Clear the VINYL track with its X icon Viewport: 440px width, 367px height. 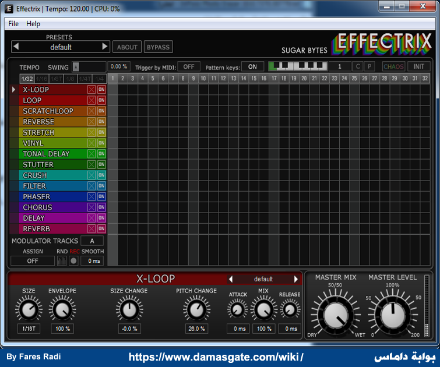91,143
